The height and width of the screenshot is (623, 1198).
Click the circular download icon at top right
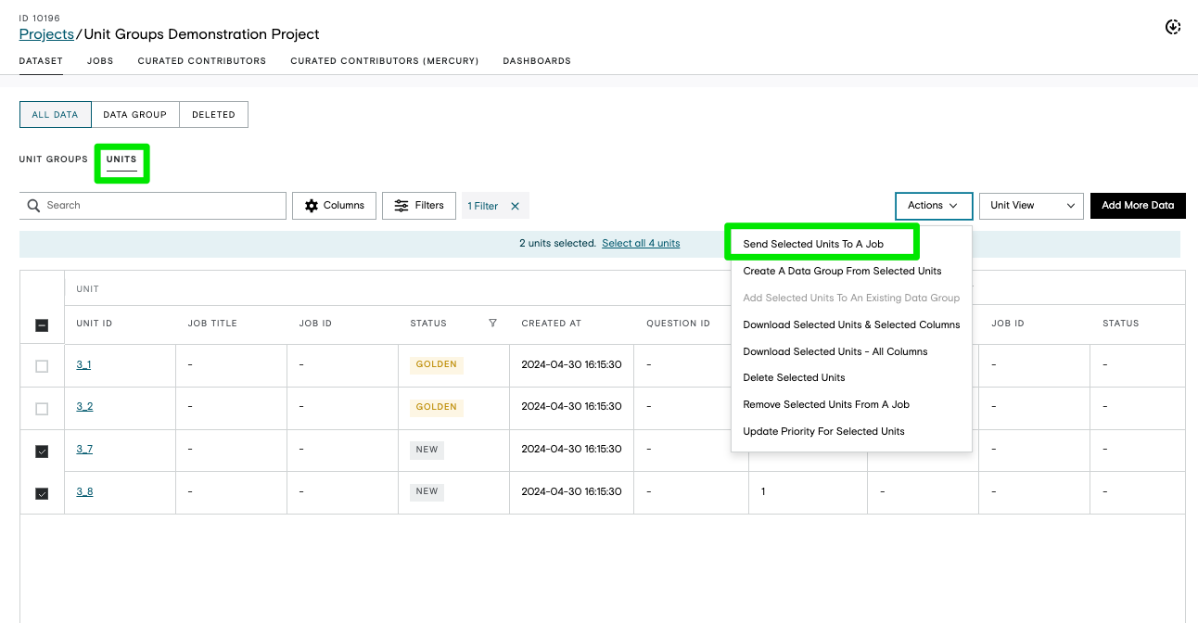1172,27
